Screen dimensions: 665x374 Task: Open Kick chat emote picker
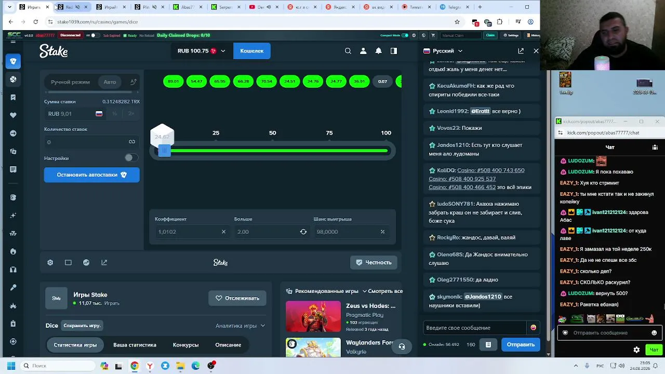(x=654, y=333)
